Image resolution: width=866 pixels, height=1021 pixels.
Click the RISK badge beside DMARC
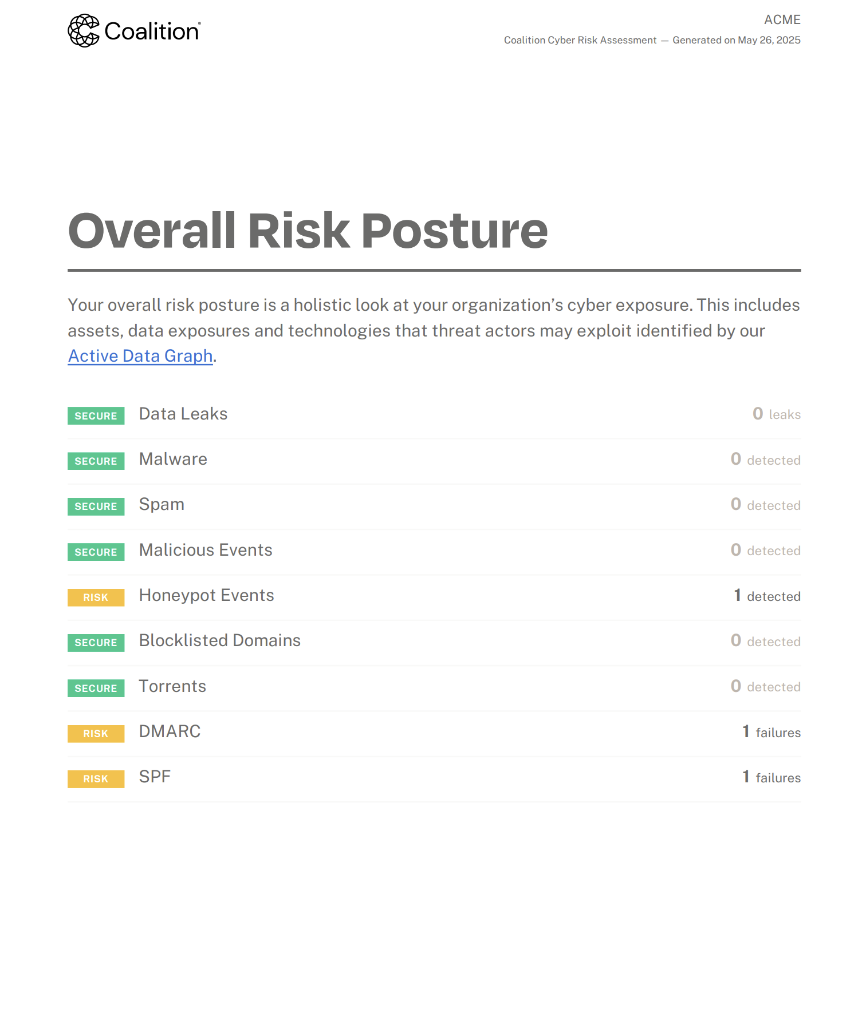tap(96, 734)
